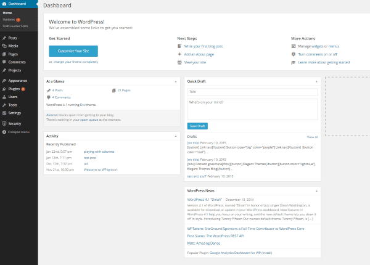The image size is (370, 265).
Task: Open StatCounter Stats in sidebar
Action: click(x=15, y=26)
